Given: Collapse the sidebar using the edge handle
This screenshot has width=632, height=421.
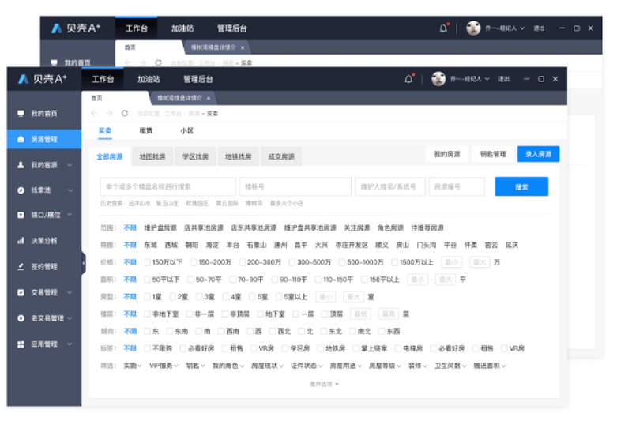Looking at the screenshot, I should [x=83, y=262].
